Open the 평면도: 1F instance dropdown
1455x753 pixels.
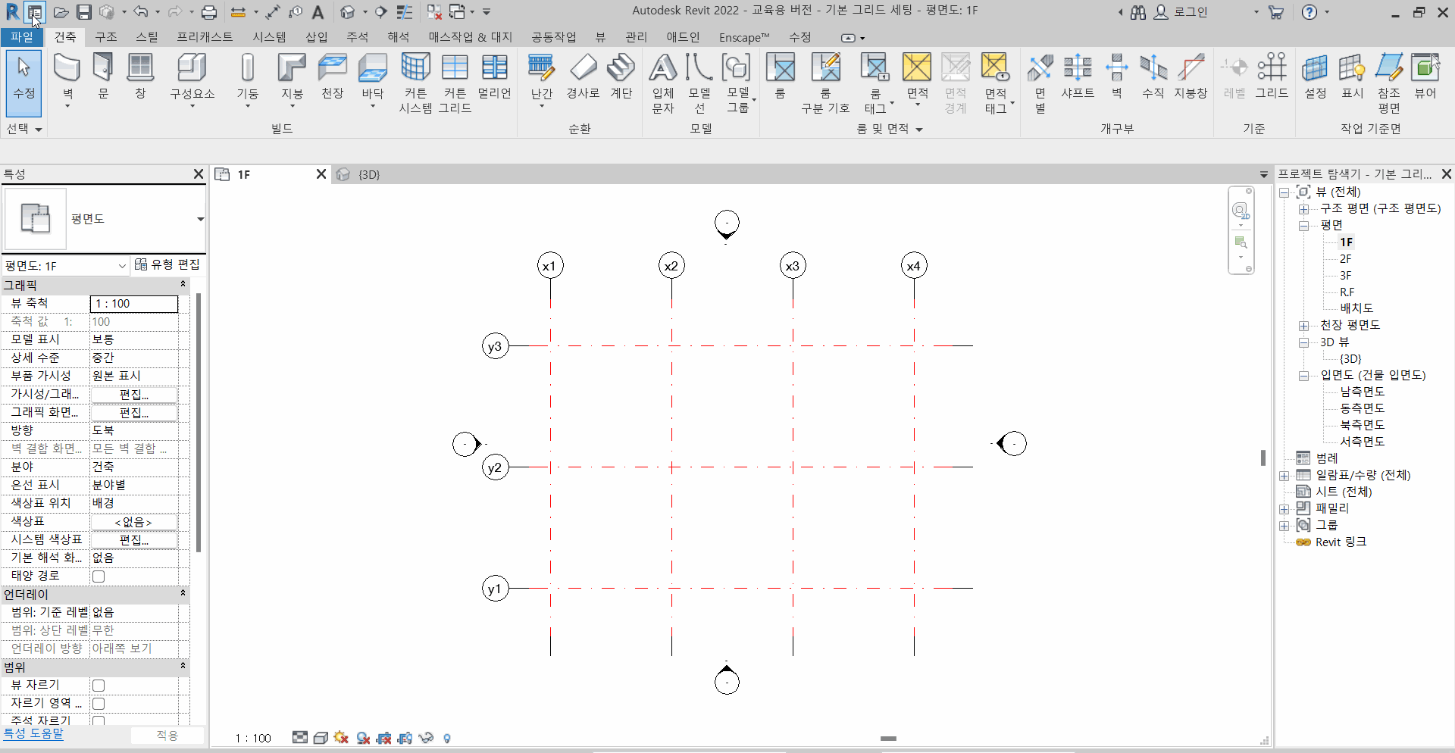tap(122, 266)
